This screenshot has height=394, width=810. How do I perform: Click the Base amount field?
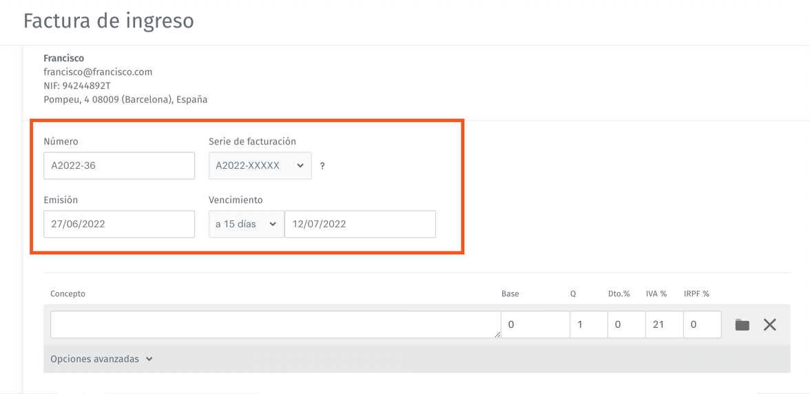point(534,324)
